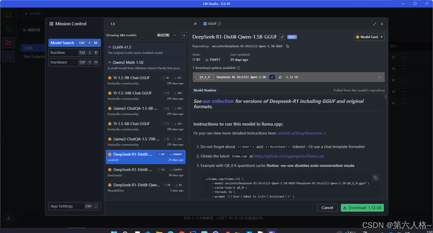Expand Mission Control dialog to full size

[375, 24]
